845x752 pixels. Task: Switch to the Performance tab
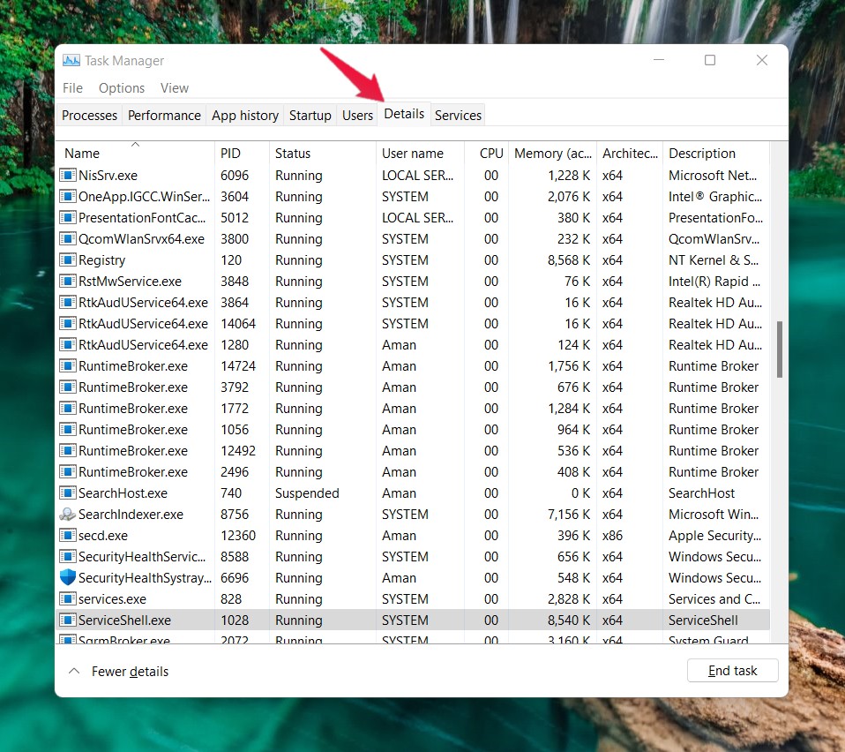point(164,116)
